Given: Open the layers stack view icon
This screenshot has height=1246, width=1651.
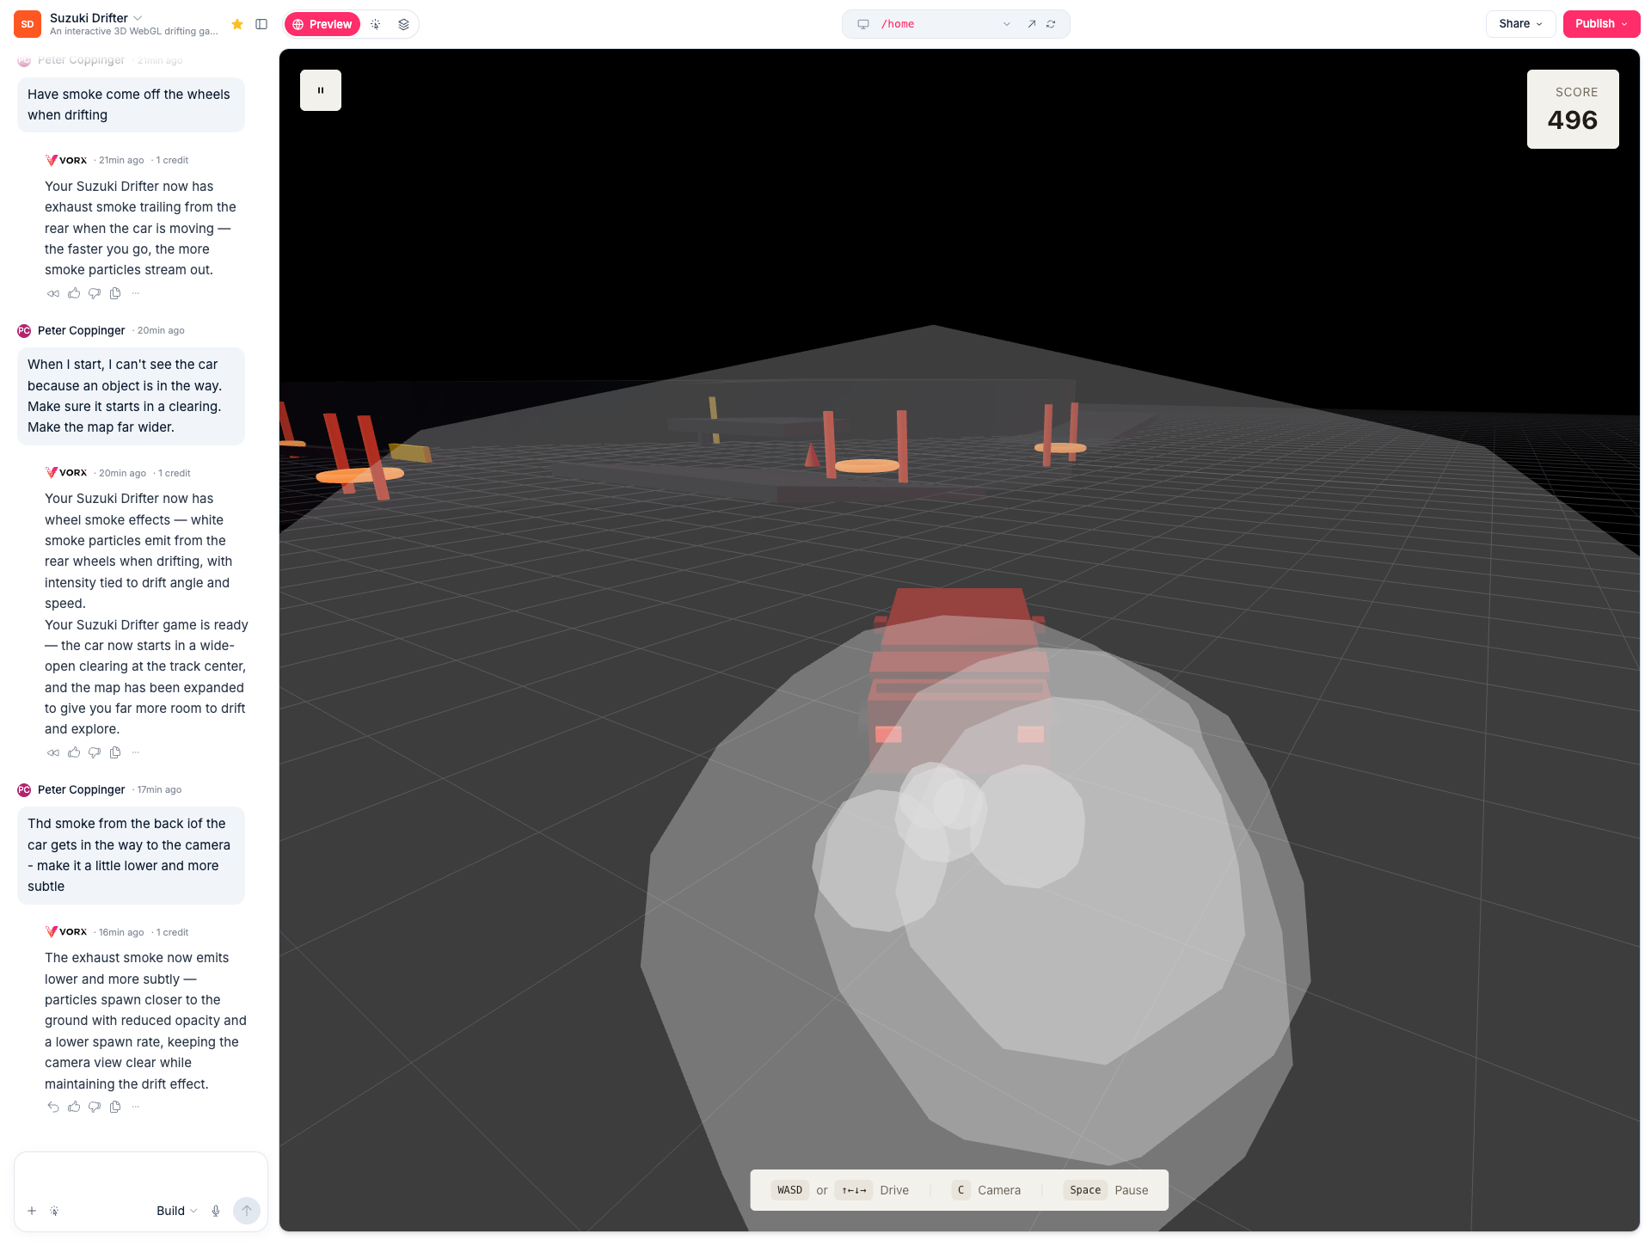Looking at the screenshot, I should tap(403, 24).
